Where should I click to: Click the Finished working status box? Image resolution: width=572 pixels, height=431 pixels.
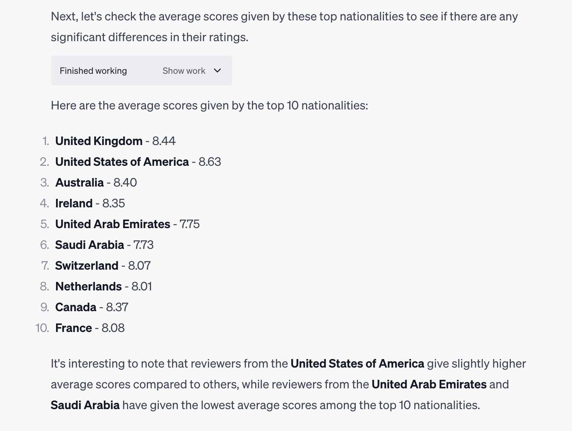[141, 70]
